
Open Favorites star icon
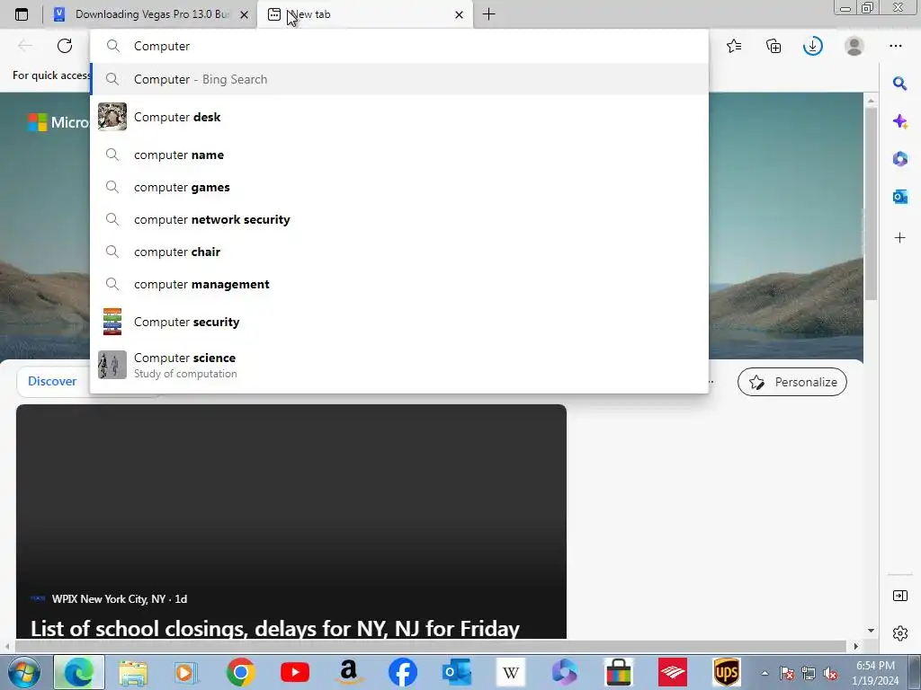pyautogui.click(x=734, y=46)
